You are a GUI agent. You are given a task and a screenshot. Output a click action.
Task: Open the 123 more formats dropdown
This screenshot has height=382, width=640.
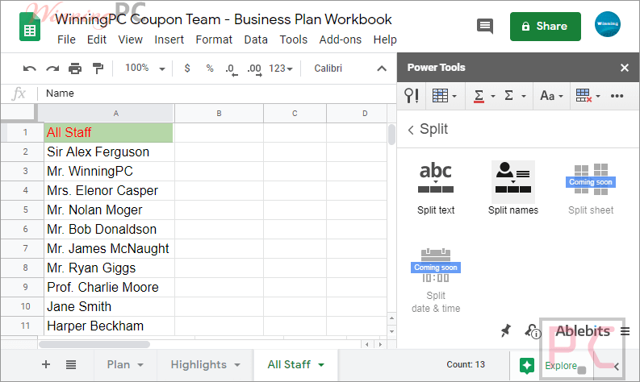[281, 69]
